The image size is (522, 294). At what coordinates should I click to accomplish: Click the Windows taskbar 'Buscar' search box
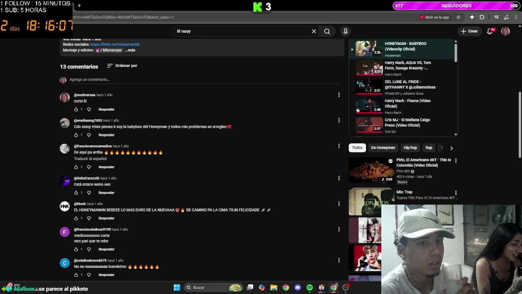click(x=212, y=287)
